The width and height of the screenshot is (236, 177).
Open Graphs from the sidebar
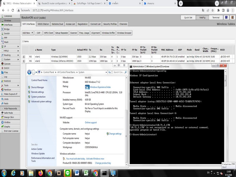[x=10, y=127]
